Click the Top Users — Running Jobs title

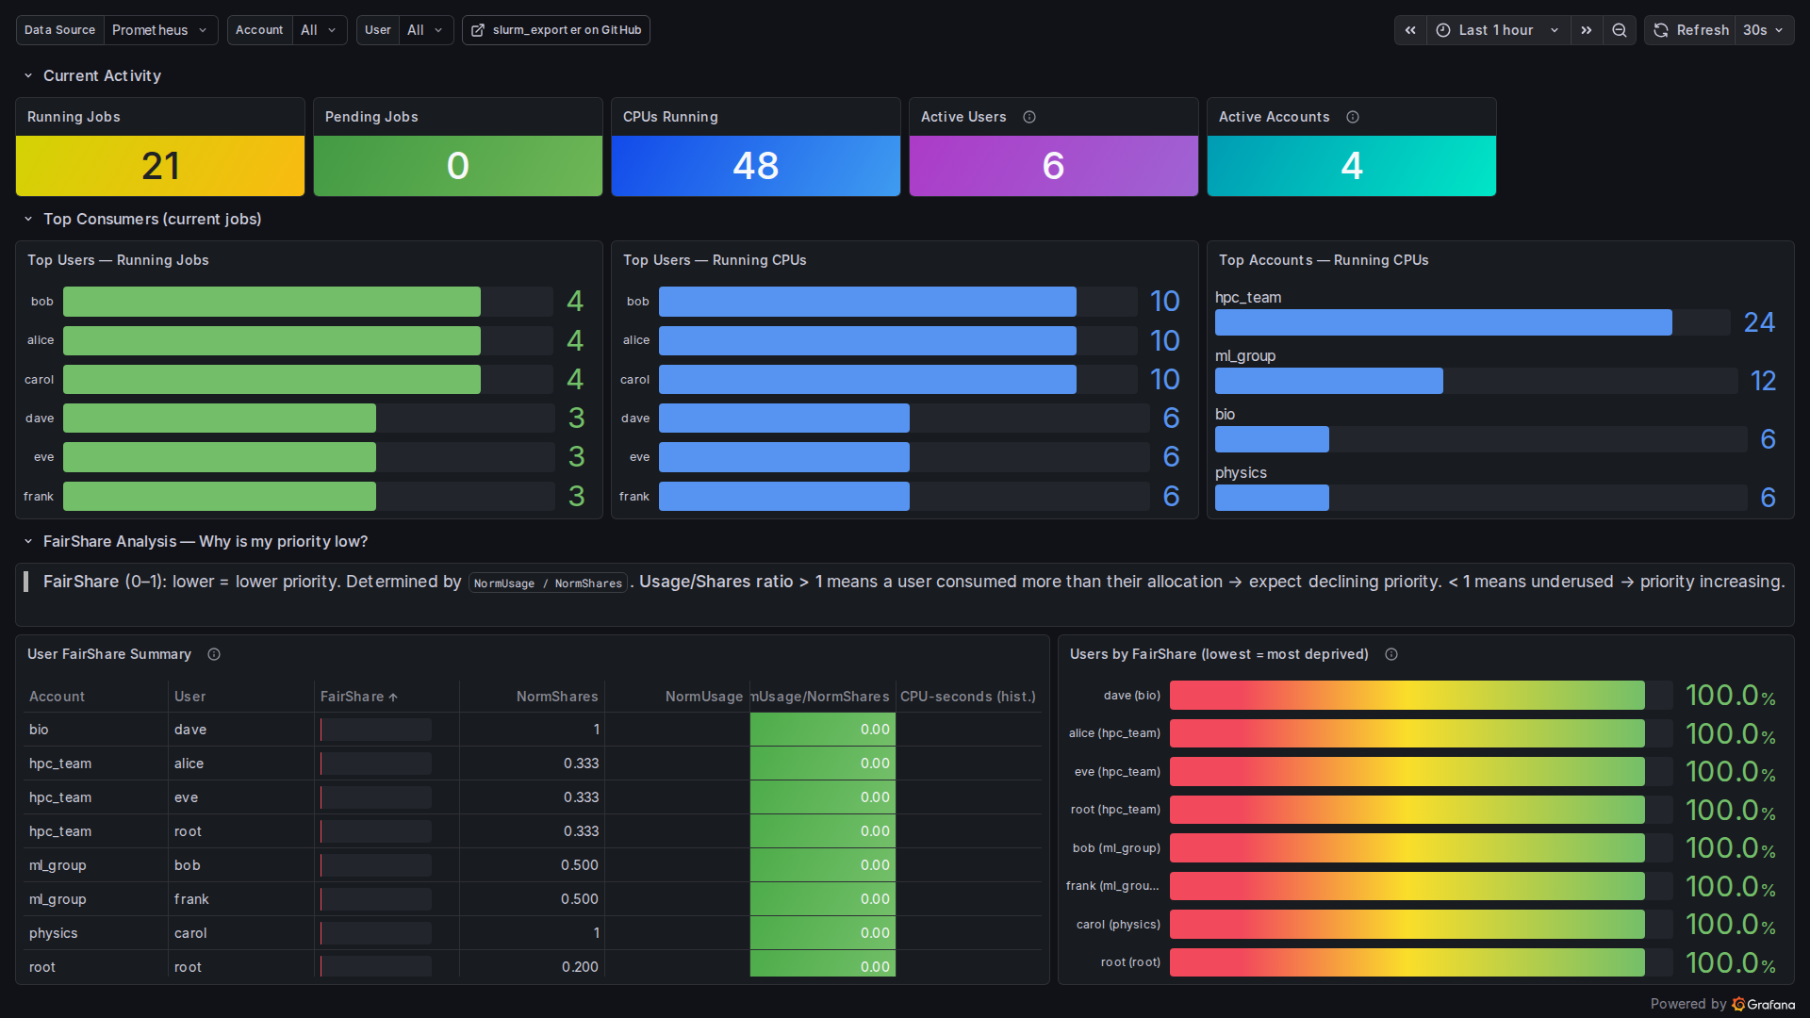pos(118,260)
